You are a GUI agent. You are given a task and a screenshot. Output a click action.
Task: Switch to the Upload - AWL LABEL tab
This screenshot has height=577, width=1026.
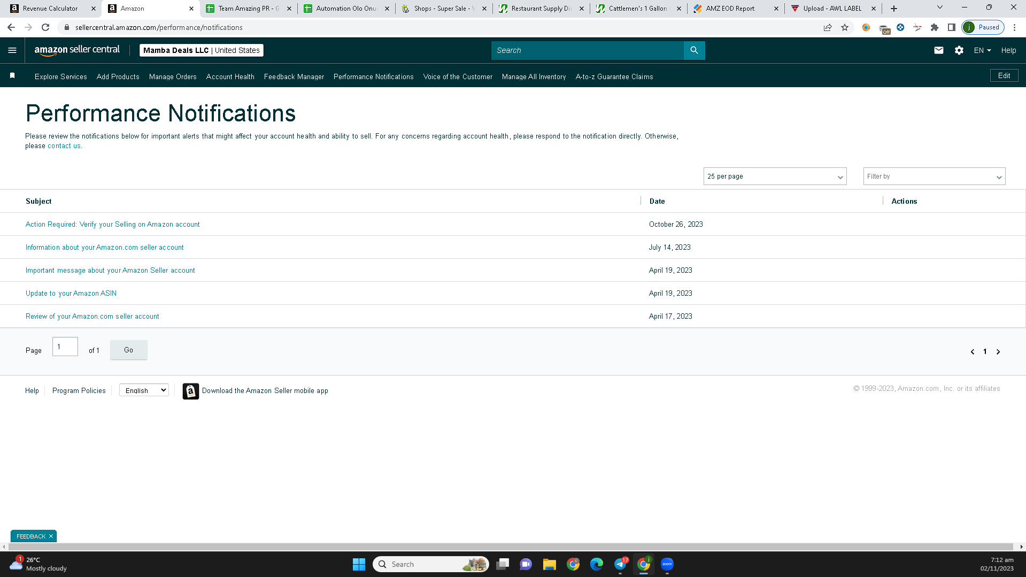(832, 9)
